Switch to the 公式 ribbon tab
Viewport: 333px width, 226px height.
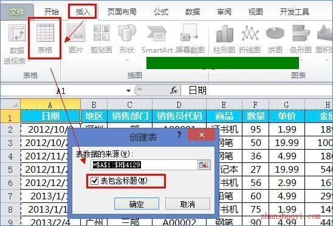[x=161, y=12]
